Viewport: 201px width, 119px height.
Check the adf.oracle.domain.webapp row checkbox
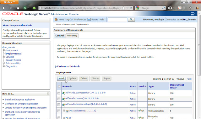pos(59,105)
